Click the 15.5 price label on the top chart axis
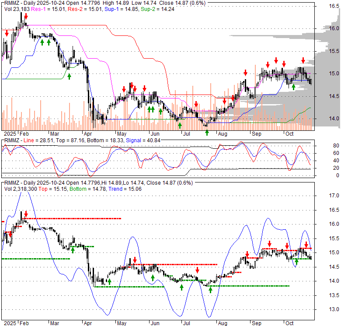Image resolution: width=341 pixels, height=326 pixels. (334, 51)
